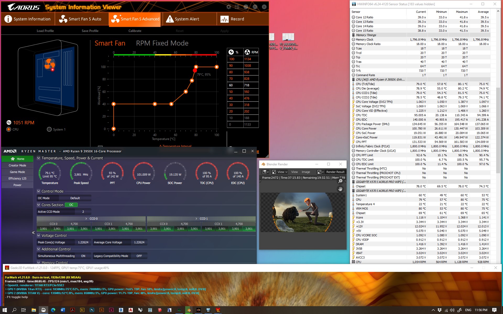The height and width of the screenshot is (314, 503).
Task: Toggle the Cores Section OC switch
Action: (x=71, y=205)
